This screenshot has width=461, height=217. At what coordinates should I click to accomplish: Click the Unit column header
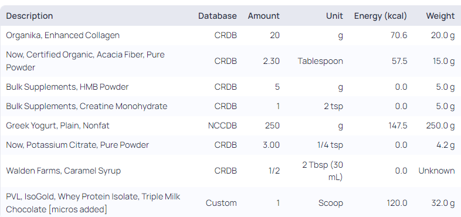click(334, 16)
